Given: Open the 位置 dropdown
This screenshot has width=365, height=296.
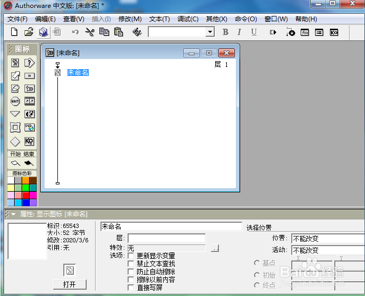Looking at the screenshot, I should [328, 239].
